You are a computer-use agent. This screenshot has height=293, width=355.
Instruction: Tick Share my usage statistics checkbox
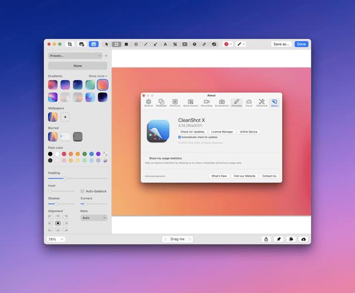click(x=146, y=158)
